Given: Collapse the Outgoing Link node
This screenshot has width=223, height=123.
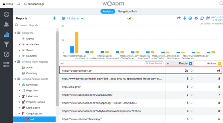Looking at the screenshot, I should (19, 114).
